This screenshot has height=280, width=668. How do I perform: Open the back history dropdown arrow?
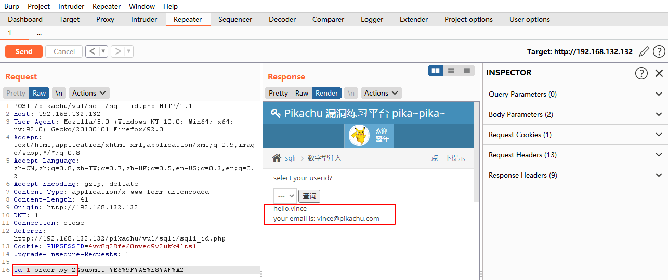click(103, 51)
